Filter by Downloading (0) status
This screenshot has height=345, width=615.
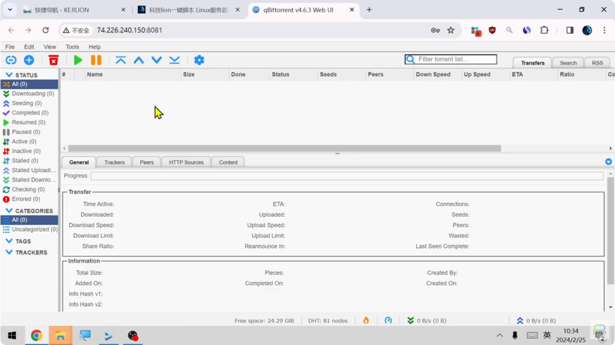[x=32, y=94]
